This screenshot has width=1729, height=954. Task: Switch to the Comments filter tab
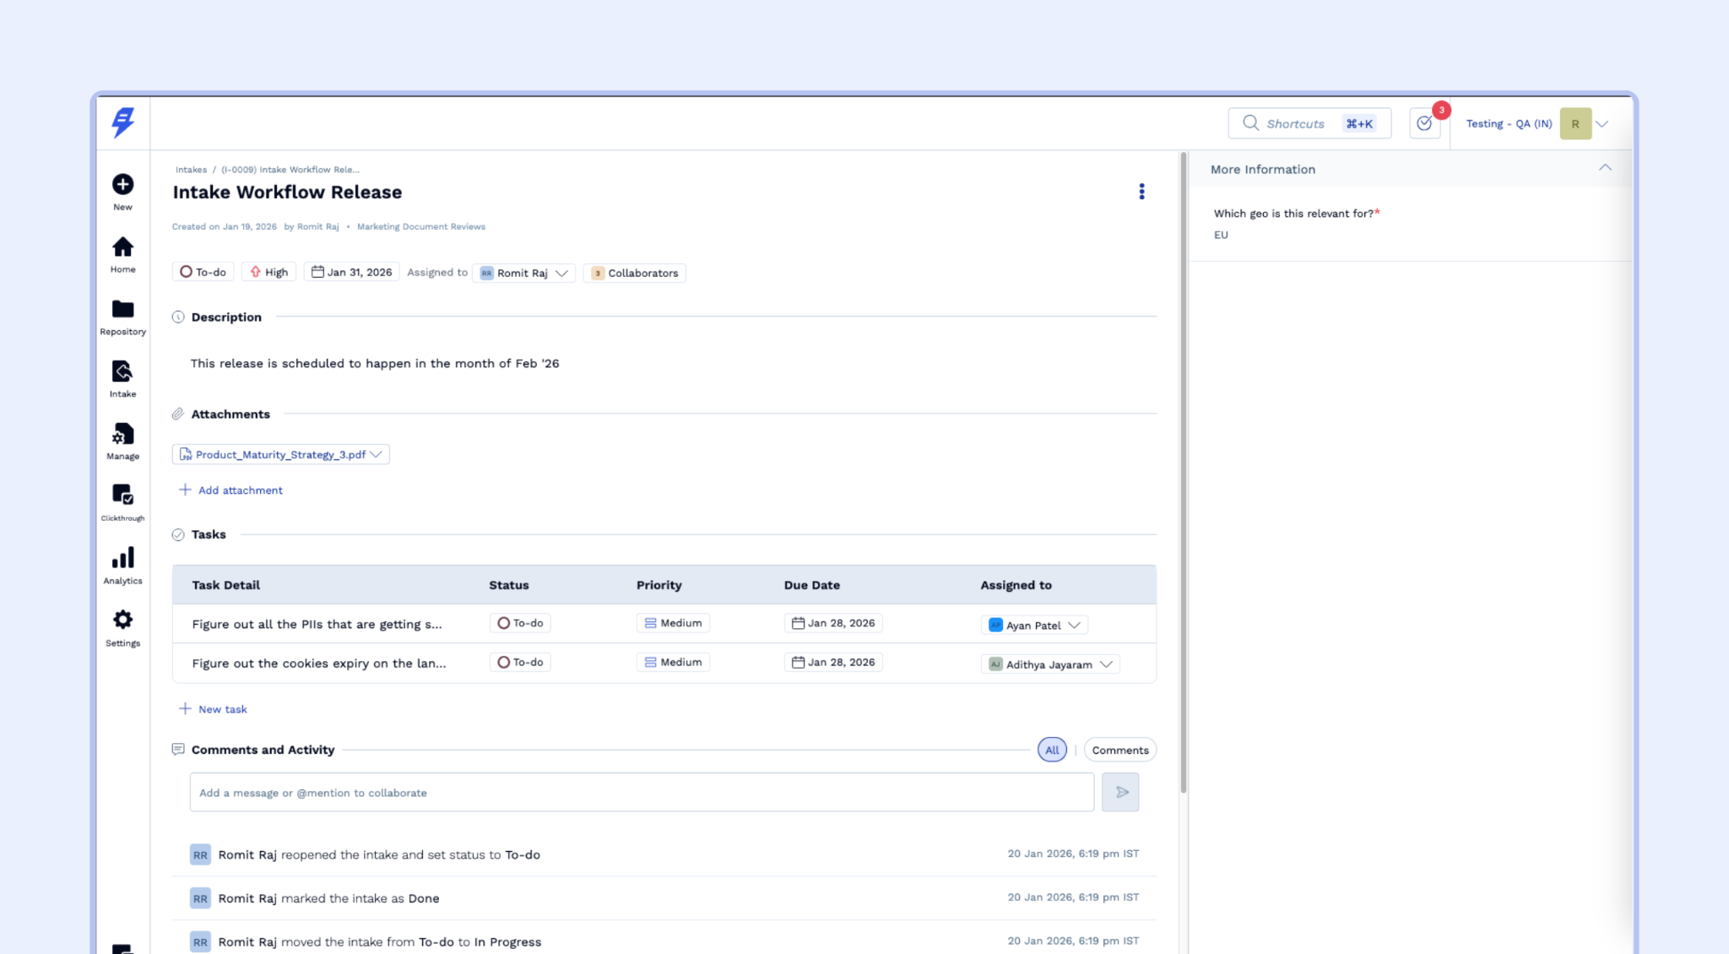1119,750
